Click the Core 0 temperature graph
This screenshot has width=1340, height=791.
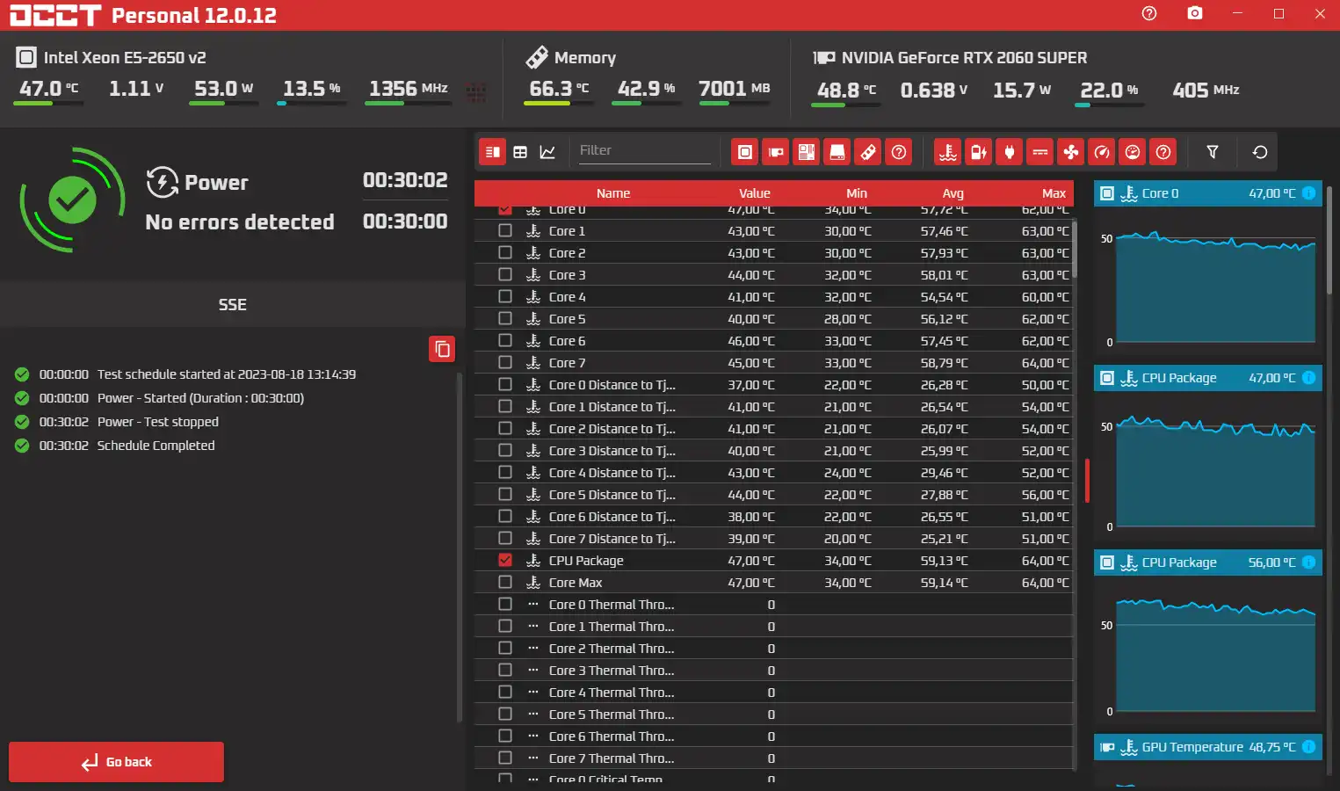[1215, 287]
